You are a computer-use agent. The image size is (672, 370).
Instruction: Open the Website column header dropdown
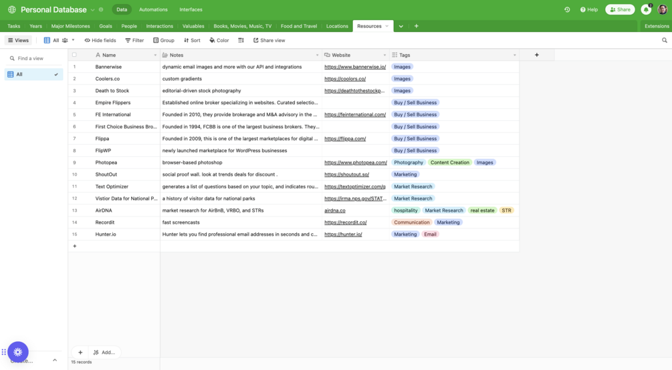coord(384,55)
